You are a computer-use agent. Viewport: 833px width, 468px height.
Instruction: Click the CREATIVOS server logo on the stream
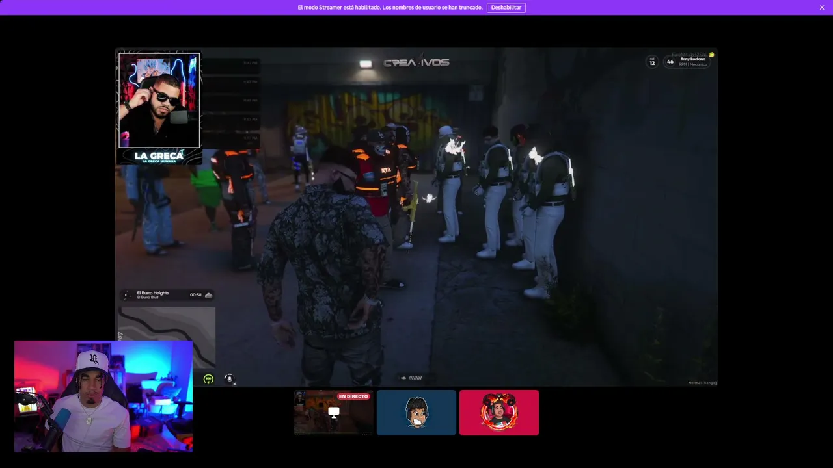(416, 63)
